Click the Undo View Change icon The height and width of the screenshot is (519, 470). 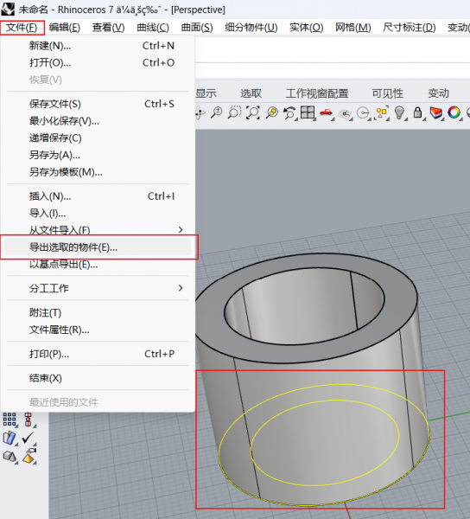(289, 112)
